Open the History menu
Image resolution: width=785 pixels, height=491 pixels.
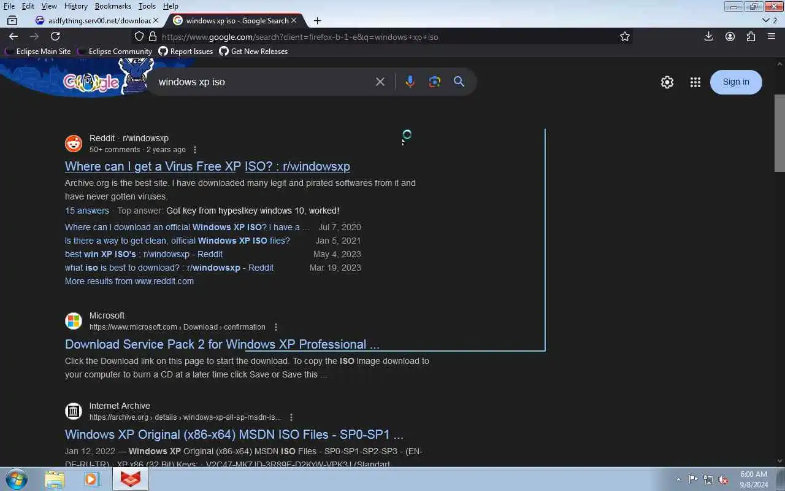pos(75,6)
